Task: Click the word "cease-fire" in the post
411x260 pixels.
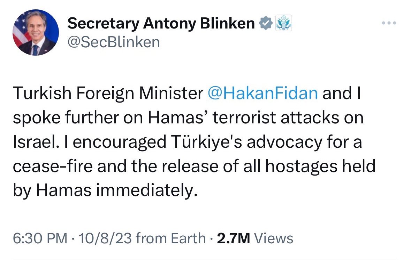Action: tap(53, 167)
